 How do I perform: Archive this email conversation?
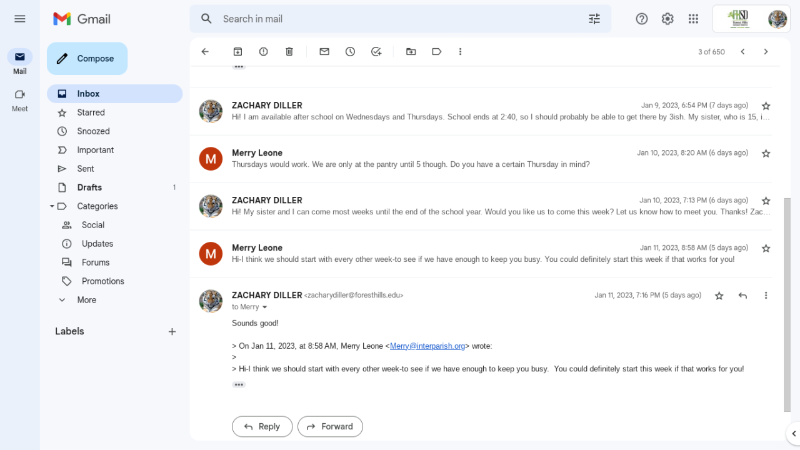pos(237,52)
